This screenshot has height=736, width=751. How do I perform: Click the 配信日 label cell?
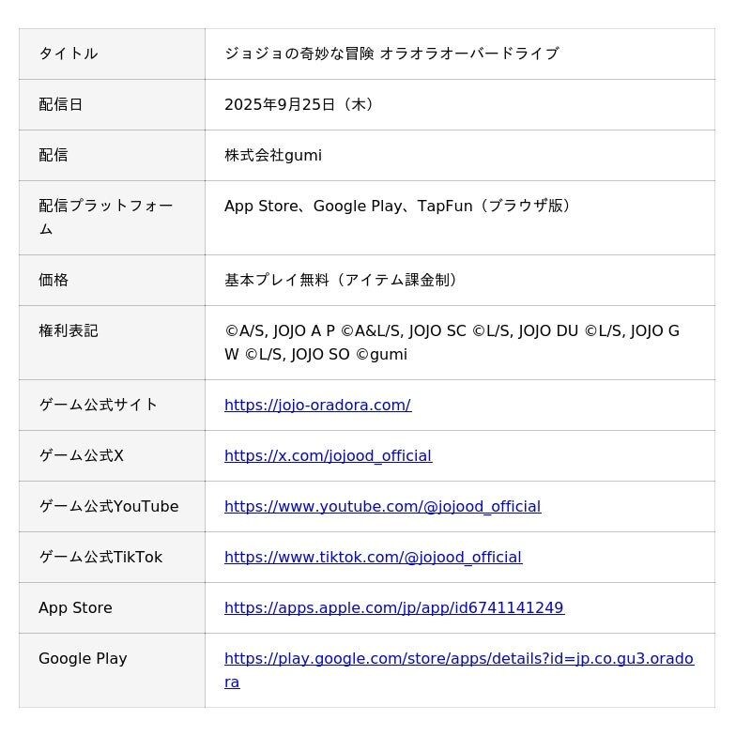(112, 105)
